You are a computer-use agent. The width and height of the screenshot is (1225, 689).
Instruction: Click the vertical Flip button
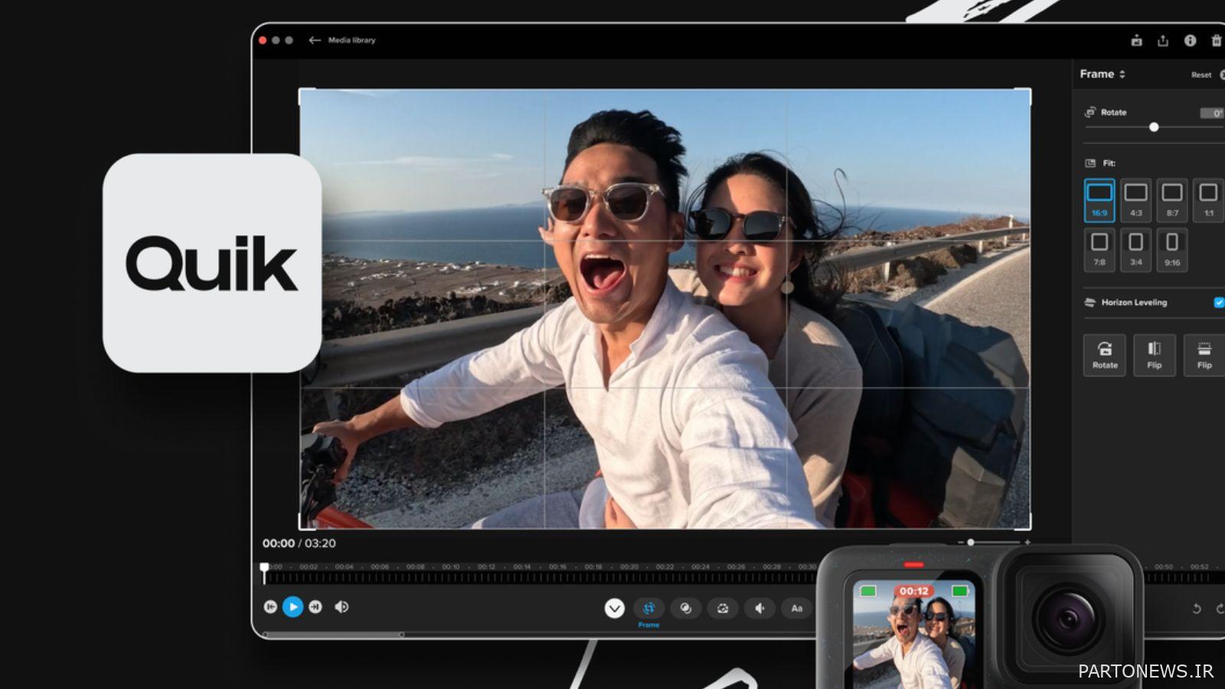[1204, 355]
